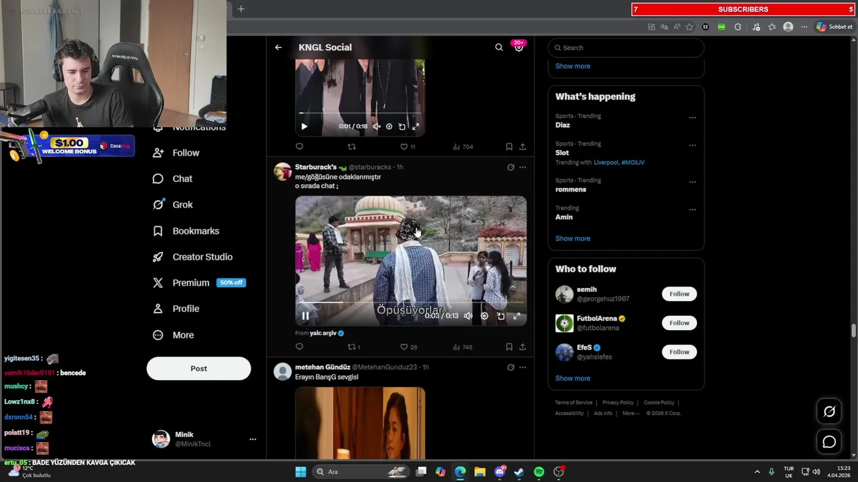Image resolution: width=858 pixels, height=482 pixels.
Task: Go back from KNGL Social
Action: 278,48
